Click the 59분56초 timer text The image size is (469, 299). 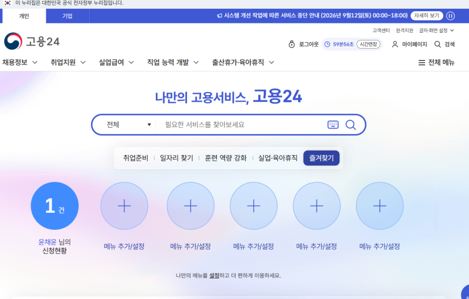pyautogui.click(x=344, y=44)
